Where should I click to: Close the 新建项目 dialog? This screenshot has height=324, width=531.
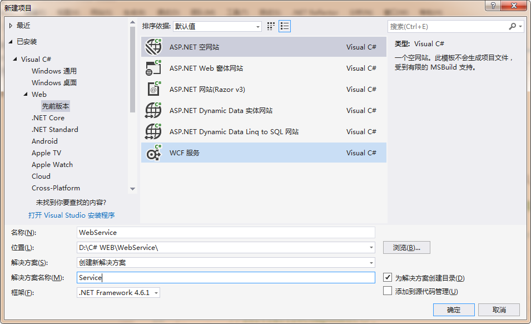514,6
